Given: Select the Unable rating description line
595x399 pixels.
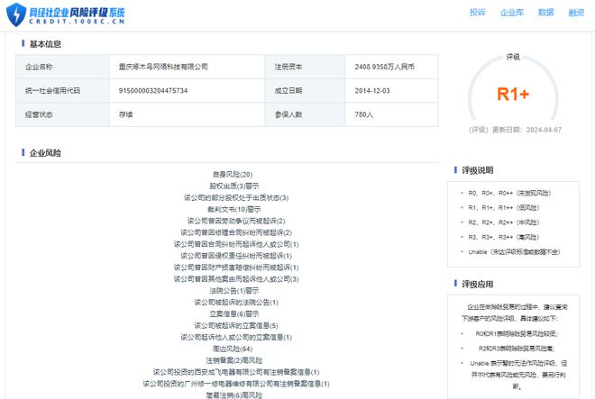Looking at the screenshot, I should 514,252.
